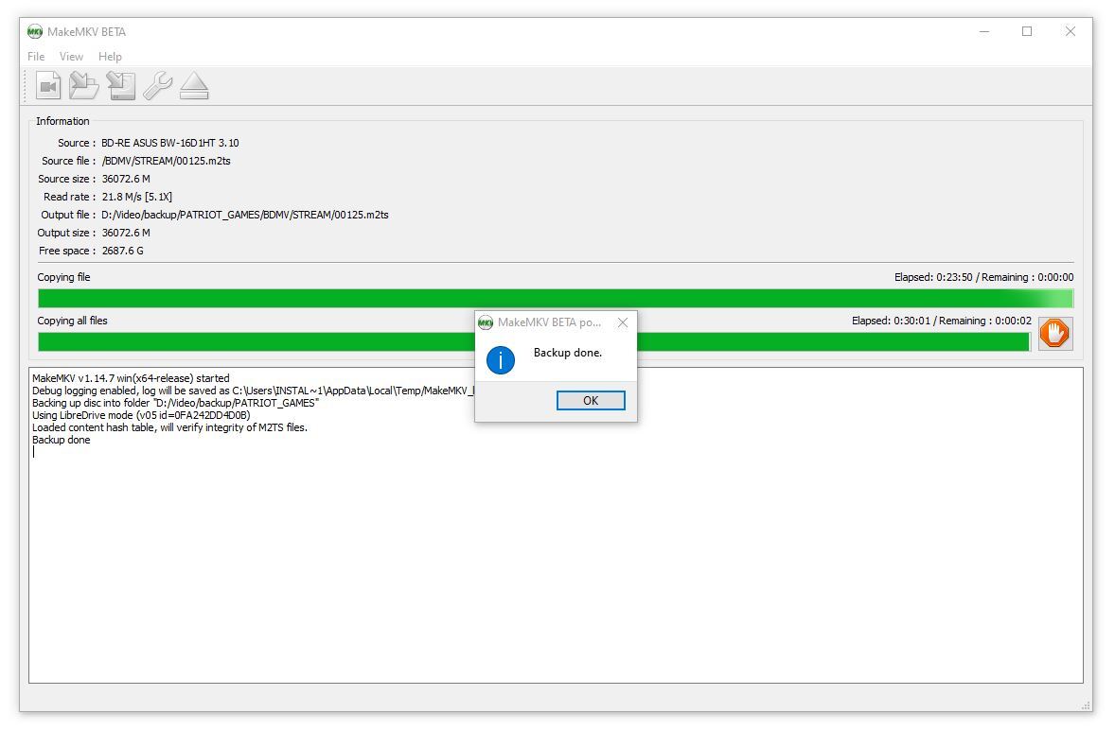
Task: Click the 'Output size :' label
Action: 67,233
